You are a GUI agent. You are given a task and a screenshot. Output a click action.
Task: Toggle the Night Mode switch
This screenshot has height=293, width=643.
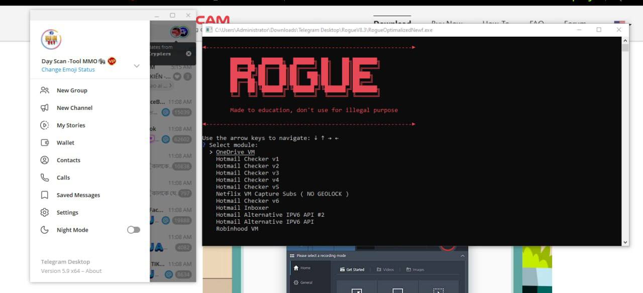pos(133,230)
